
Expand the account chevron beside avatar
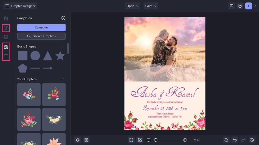point(255,6)
